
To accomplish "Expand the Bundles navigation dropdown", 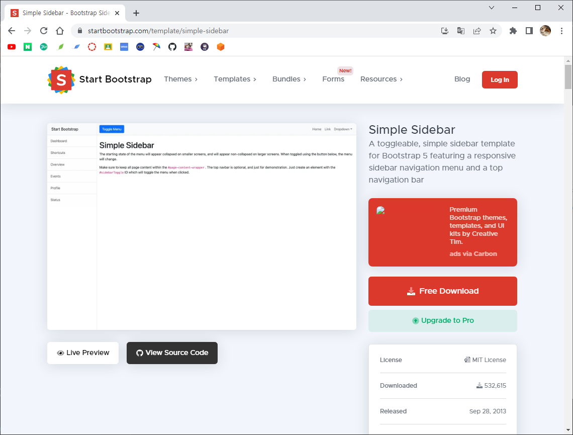I will click(x=289, y=79).
